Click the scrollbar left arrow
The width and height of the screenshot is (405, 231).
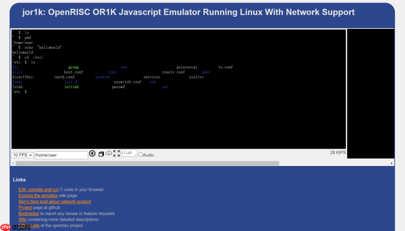pos(13,163)
